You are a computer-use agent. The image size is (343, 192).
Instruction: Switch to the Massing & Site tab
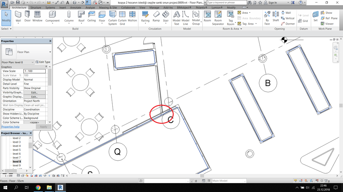tap(108, 8)
